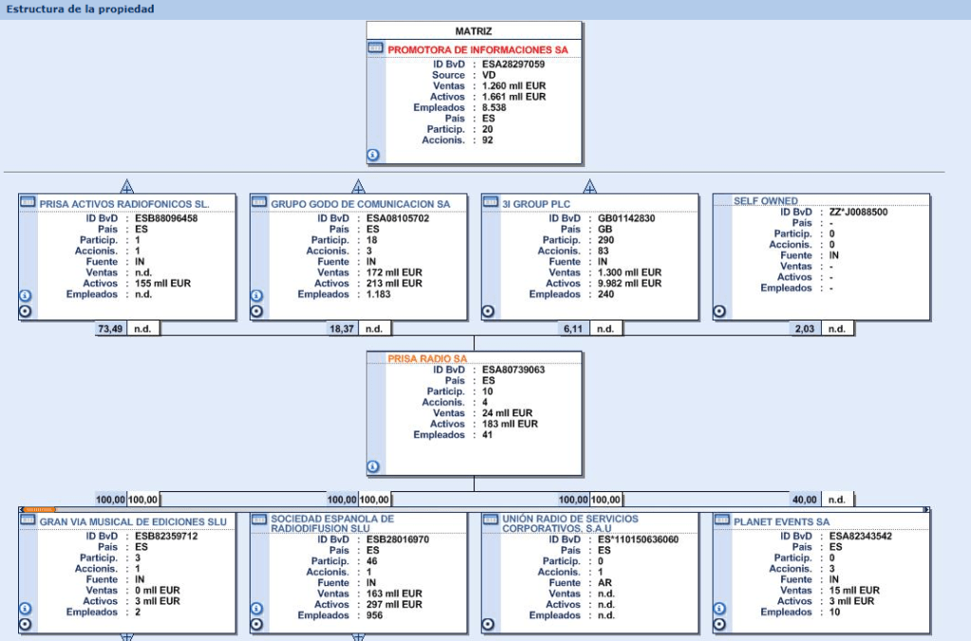Click card icon beside GRUPO GODO DE COMUNICACION
The height and width of the screenshot is (641, 971).
258,203
